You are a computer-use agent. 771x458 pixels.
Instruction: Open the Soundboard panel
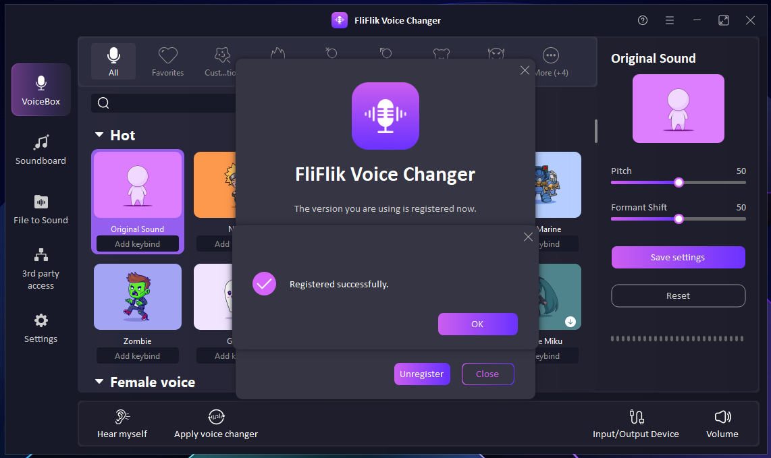[41, 150]
